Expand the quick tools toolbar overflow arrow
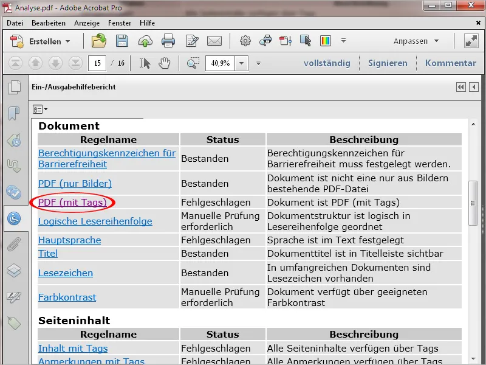Image resolution: width=486 pixels, height=365 pixels. (343, 40)
